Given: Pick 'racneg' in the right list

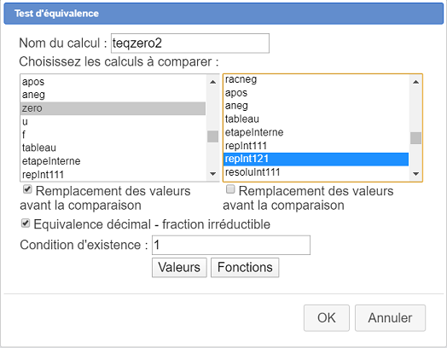Looking at the screenshot, I should pyautogui.click(x=316, y=79).
